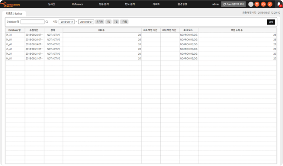Image resolution: width=283 pixels, height=166 pixels.
Task: Sort by 백업 누락 수 column header
Action: [x=237, y=30]
